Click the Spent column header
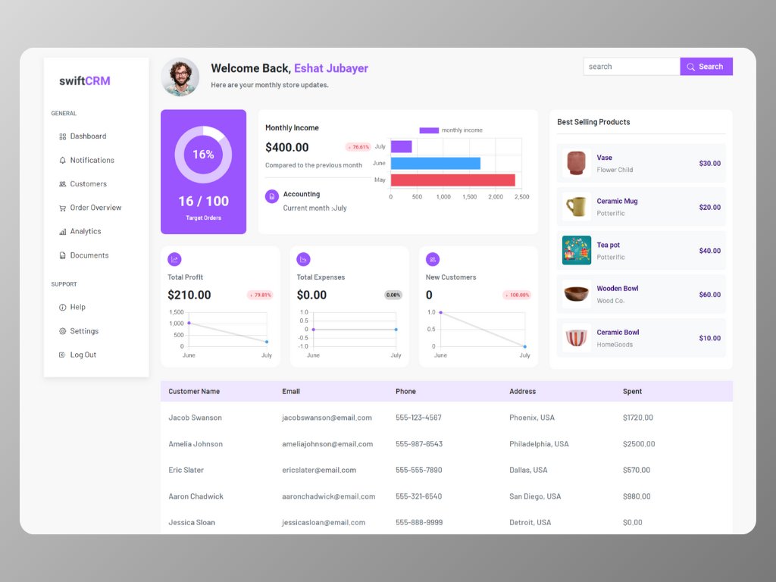Viewport: 776px width, 582px height. (x=633, y=392)
